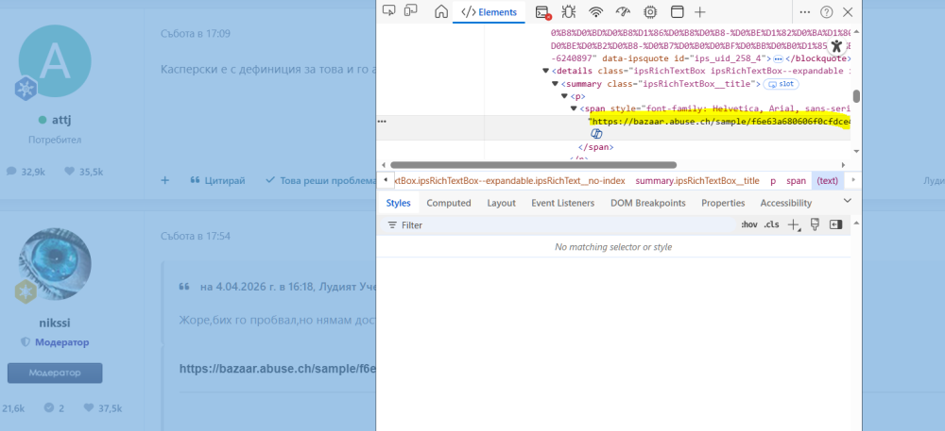Expand the collapsed ellipsis in blockquote node
This screenshot has height=431, width=945.
tap(778, 58)
